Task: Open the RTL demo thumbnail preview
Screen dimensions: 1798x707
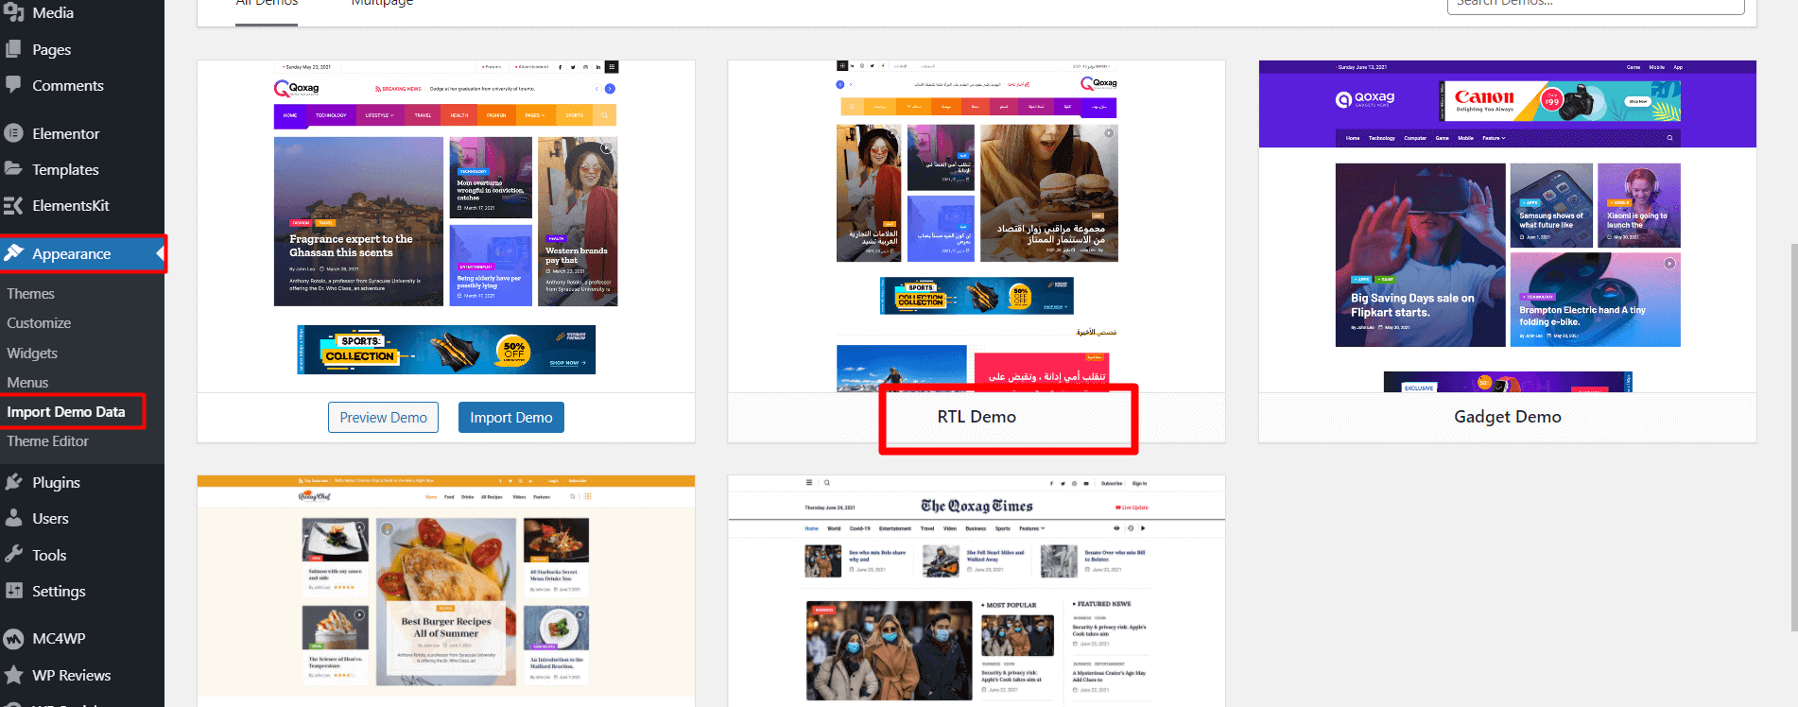Action: 977,227
